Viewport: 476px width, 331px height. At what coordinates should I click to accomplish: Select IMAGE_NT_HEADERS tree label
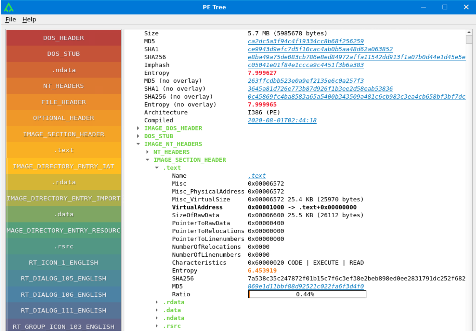click(x=173, y=144)
